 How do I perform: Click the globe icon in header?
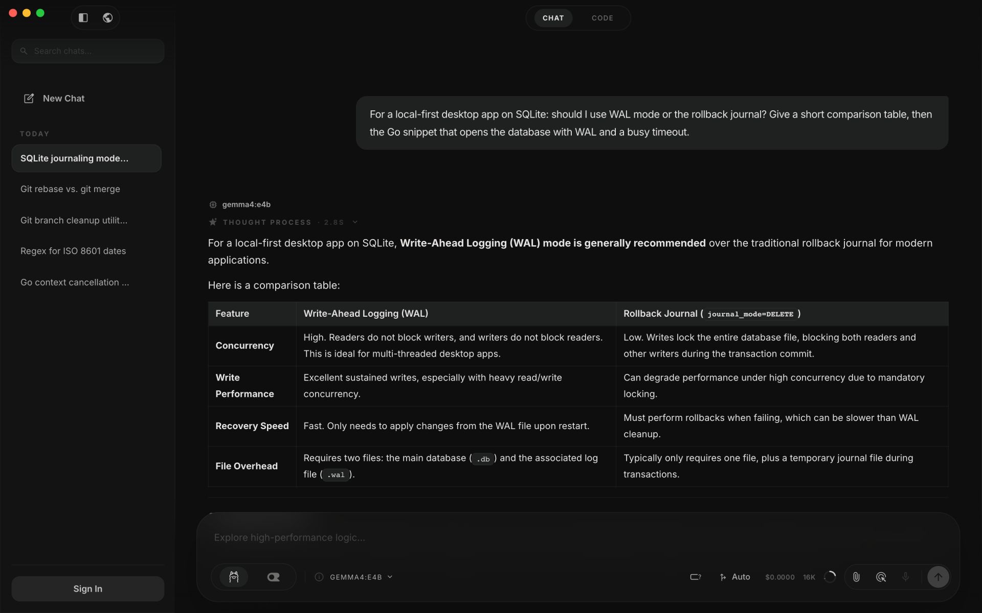coord(107,18)
